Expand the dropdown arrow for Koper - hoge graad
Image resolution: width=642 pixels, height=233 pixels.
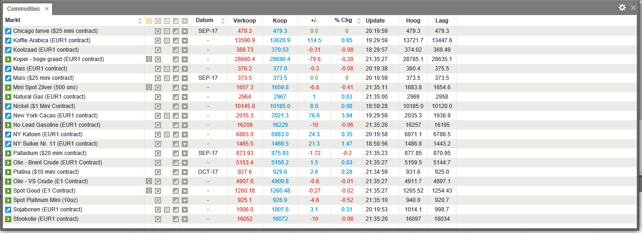point(185,59)
